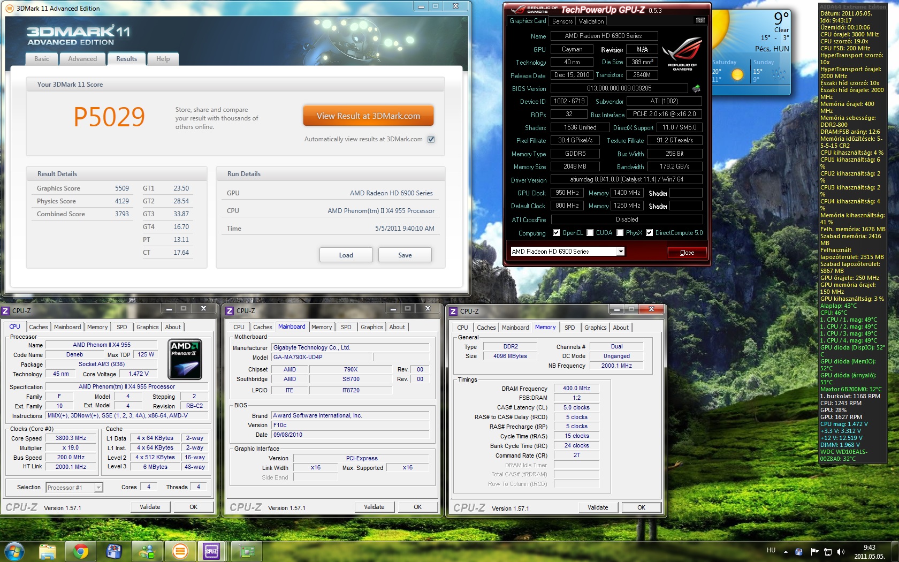The width and height of the screenshot is (899, 562).
Task: Click the motherboard model GA-MA790X-UD4P
Action: [x=321, y=357]
